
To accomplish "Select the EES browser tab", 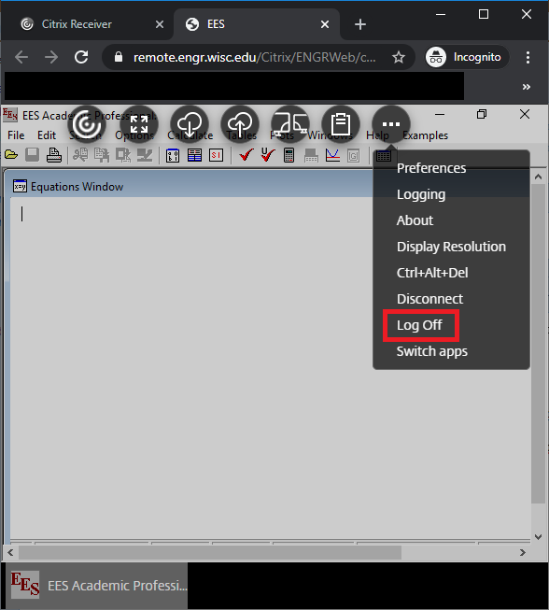I will pyautogui.click(x=257, y=24).
